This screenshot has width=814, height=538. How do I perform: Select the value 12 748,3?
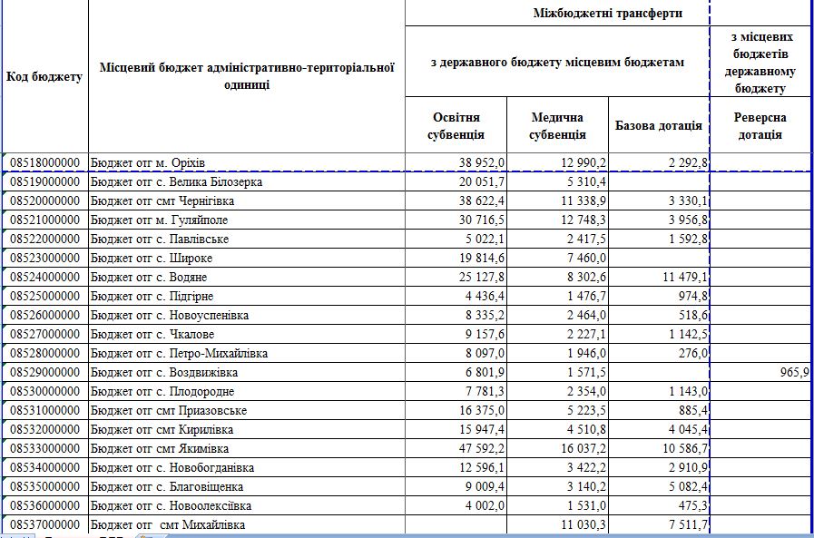[x=557, y=220]
